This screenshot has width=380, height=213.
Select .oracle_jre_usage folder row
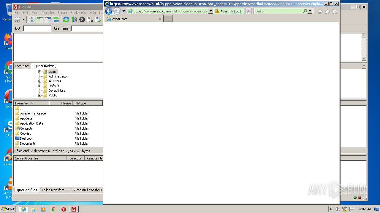point(58,113)
